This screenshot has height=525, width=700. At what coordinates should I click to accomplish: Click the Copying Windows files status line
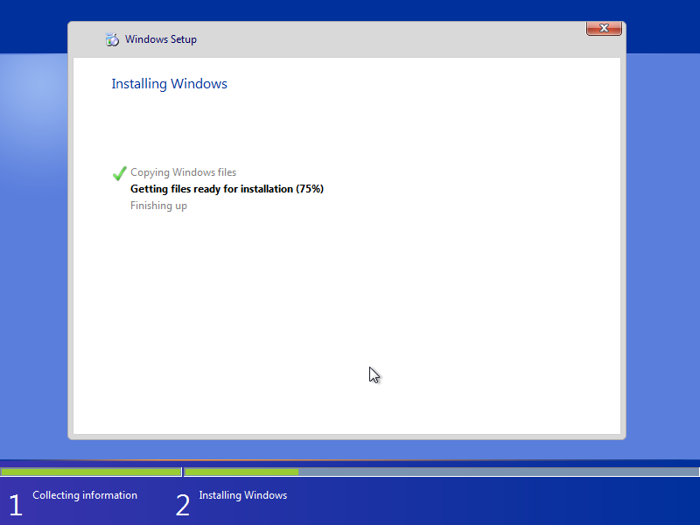183,172
